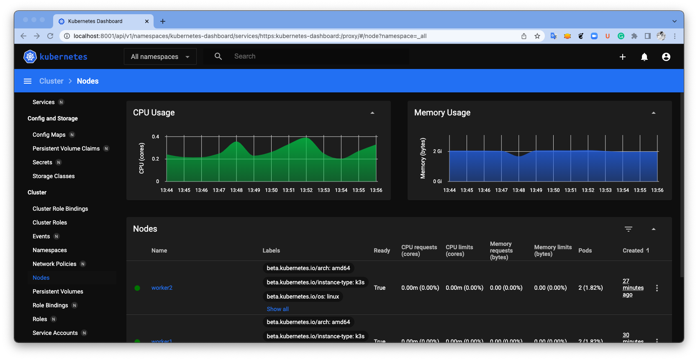This screenshot has height=360, width=698.
Task: Open Services in sidebar
Action: pyautogui.click(x=44, y=102)
